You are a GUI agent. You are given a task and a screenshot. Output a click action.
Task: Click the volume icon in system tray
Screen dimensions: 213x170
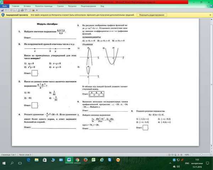[x=178, y=166]
